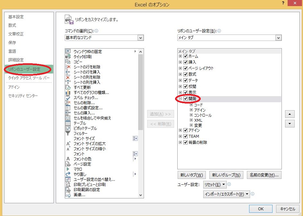
Task: Select リボンのユーザー設定 in sidebar
Action: [x=29, y=69]
